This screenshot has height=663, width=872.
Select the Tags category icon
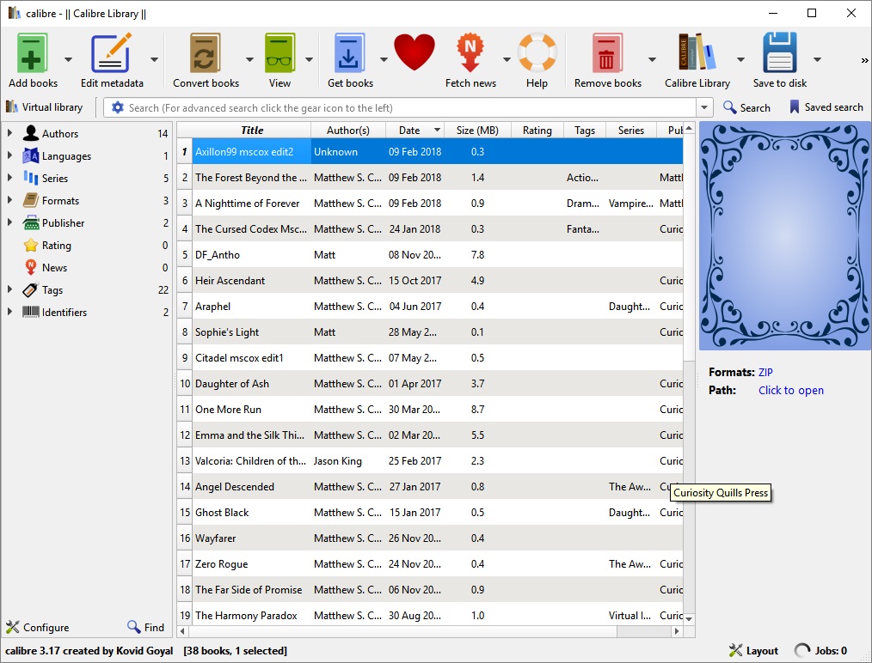click(x=31, y=290)
